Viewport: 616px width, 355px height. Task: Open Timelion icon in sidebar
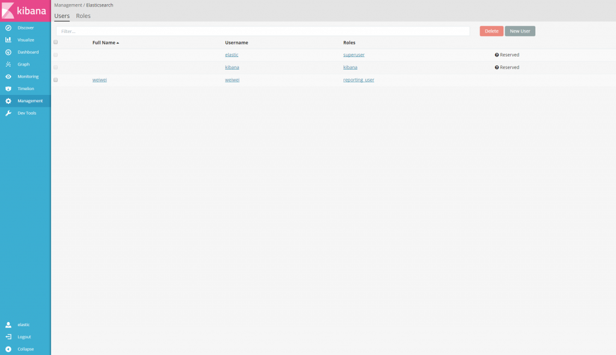(x=8, y=89)
